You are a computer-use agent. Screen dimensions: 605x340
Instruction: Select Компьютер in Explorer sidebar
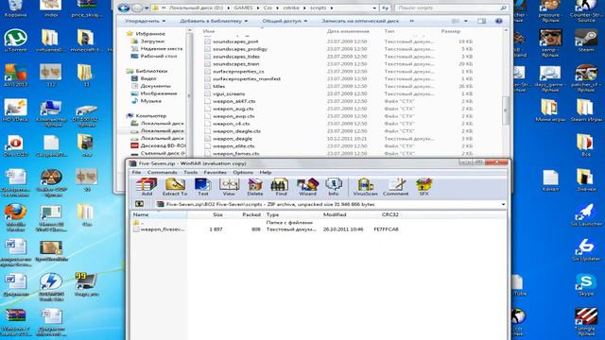(x=147, y=116)
